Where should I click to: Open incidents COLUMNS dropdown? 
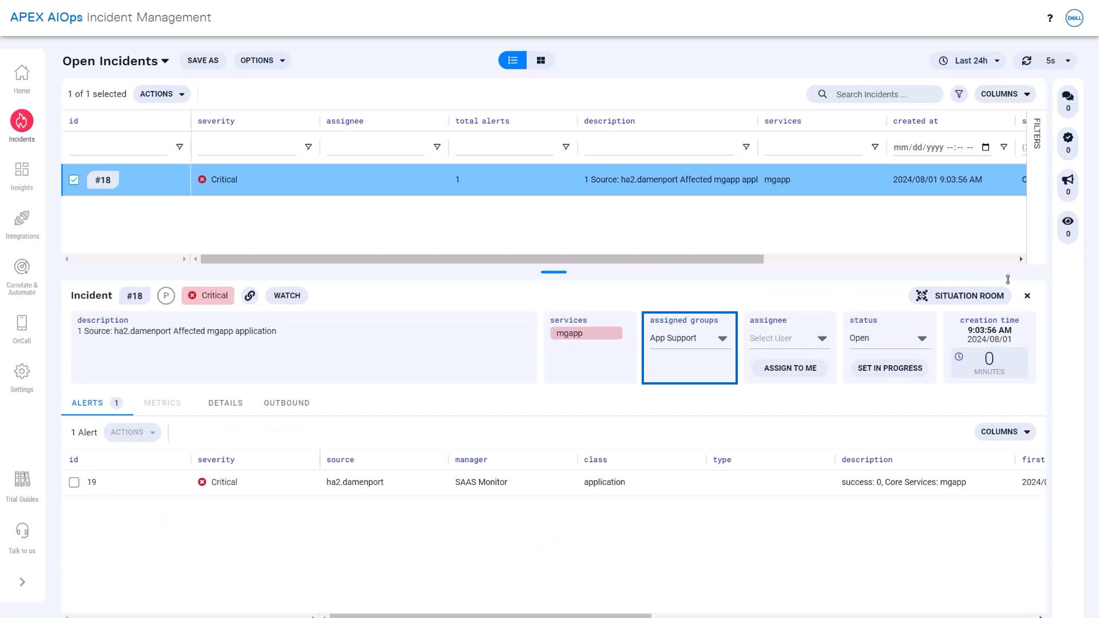[1005, 94]
